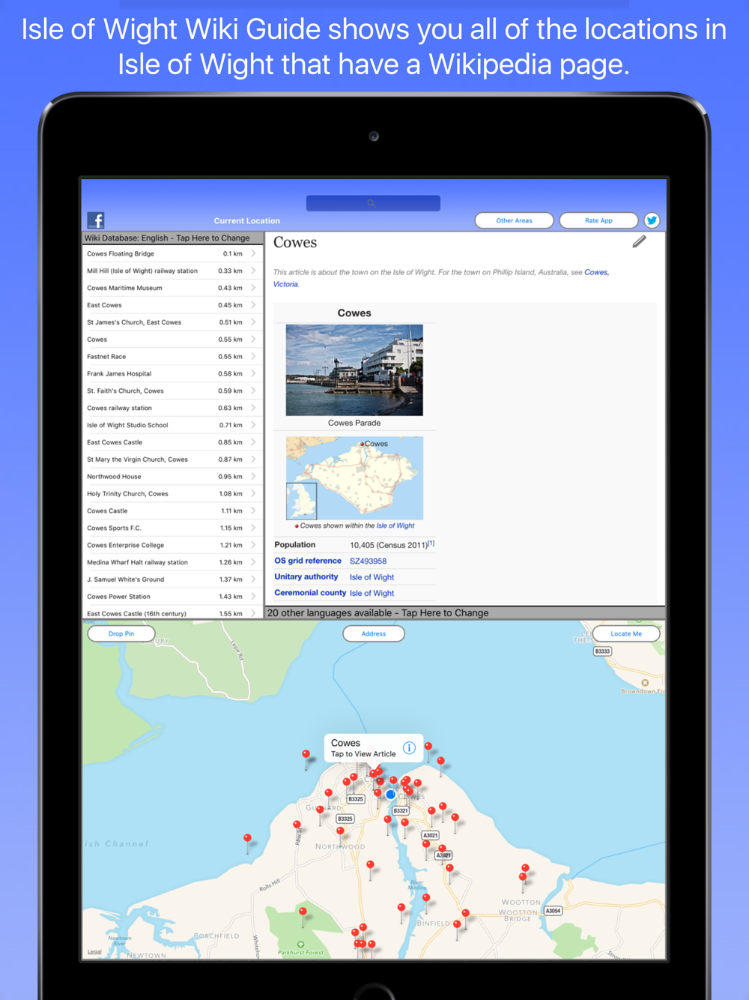
Task: Open chevron for Cowes Castle row
Action: click(x=254, y=510)
